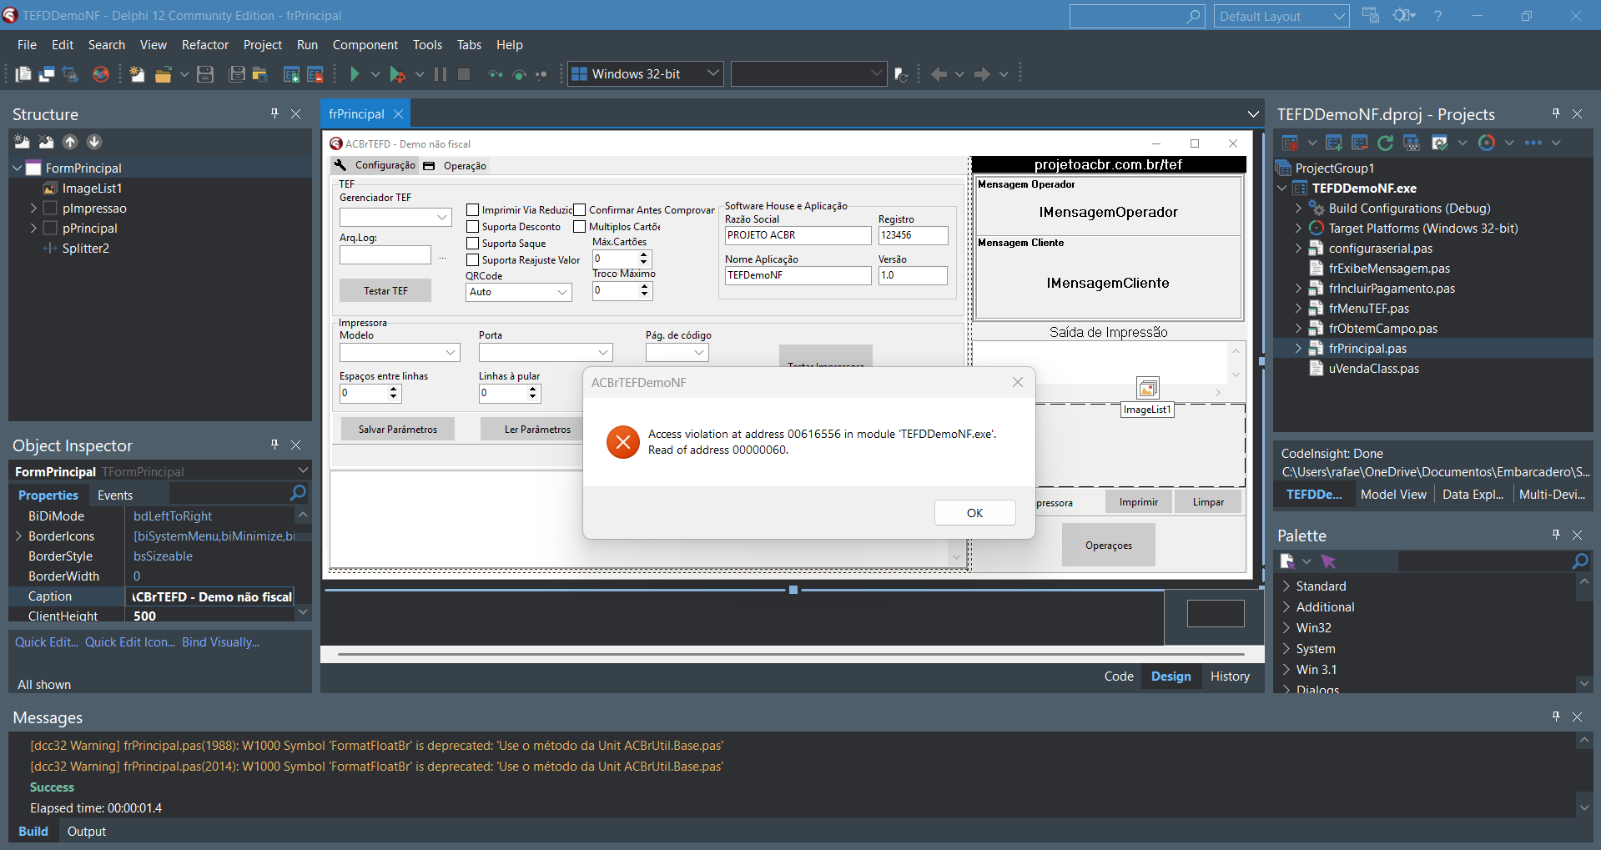Click the New Items toolbar icon
Screen dimensions: 1601x850
click(137, 74)
